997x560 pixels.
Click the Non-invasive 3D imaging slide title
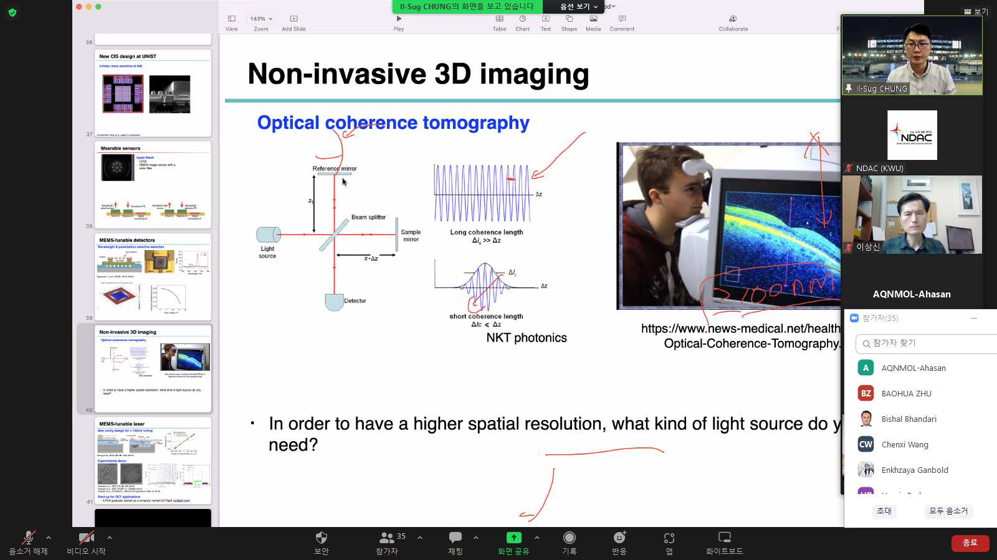pos(418,73)
